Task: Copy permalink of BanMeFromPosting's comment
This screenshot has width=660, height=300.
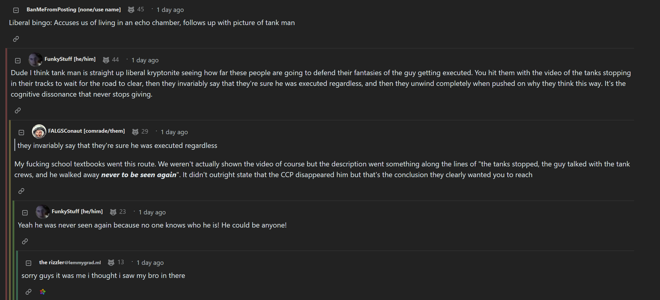Action: point(16,39)
